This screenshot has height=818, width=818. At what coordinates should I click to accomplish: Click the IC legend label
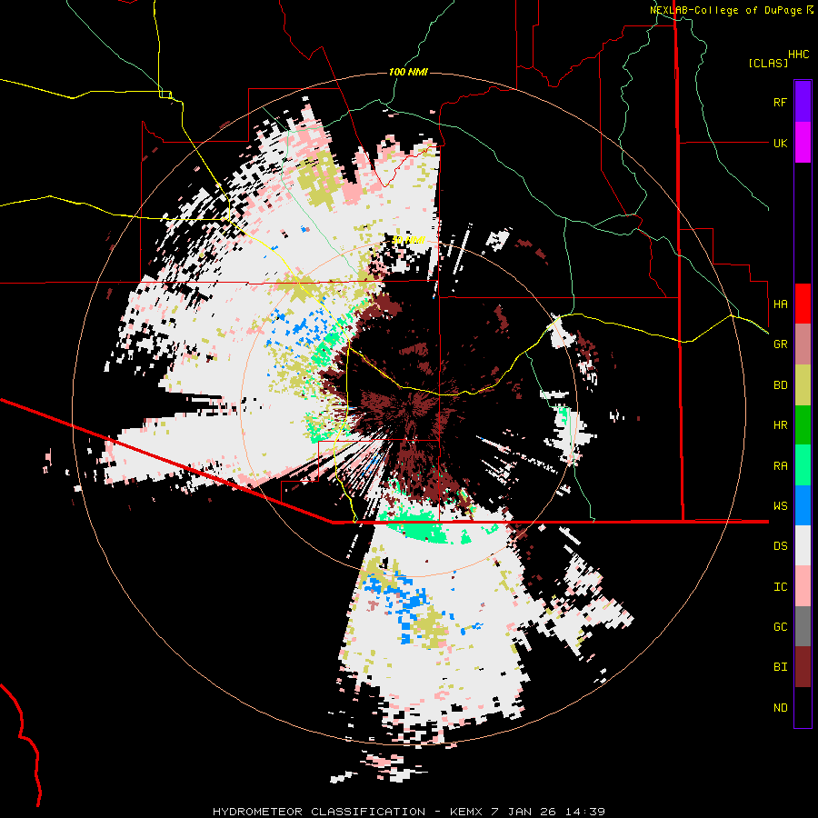coord(780,586)
